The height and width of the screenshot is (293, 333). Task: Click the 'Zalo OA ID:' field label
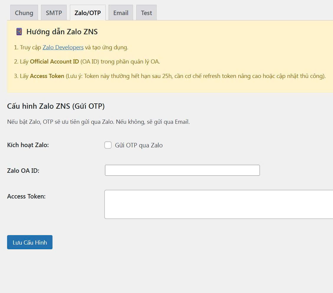coord(23,171)
